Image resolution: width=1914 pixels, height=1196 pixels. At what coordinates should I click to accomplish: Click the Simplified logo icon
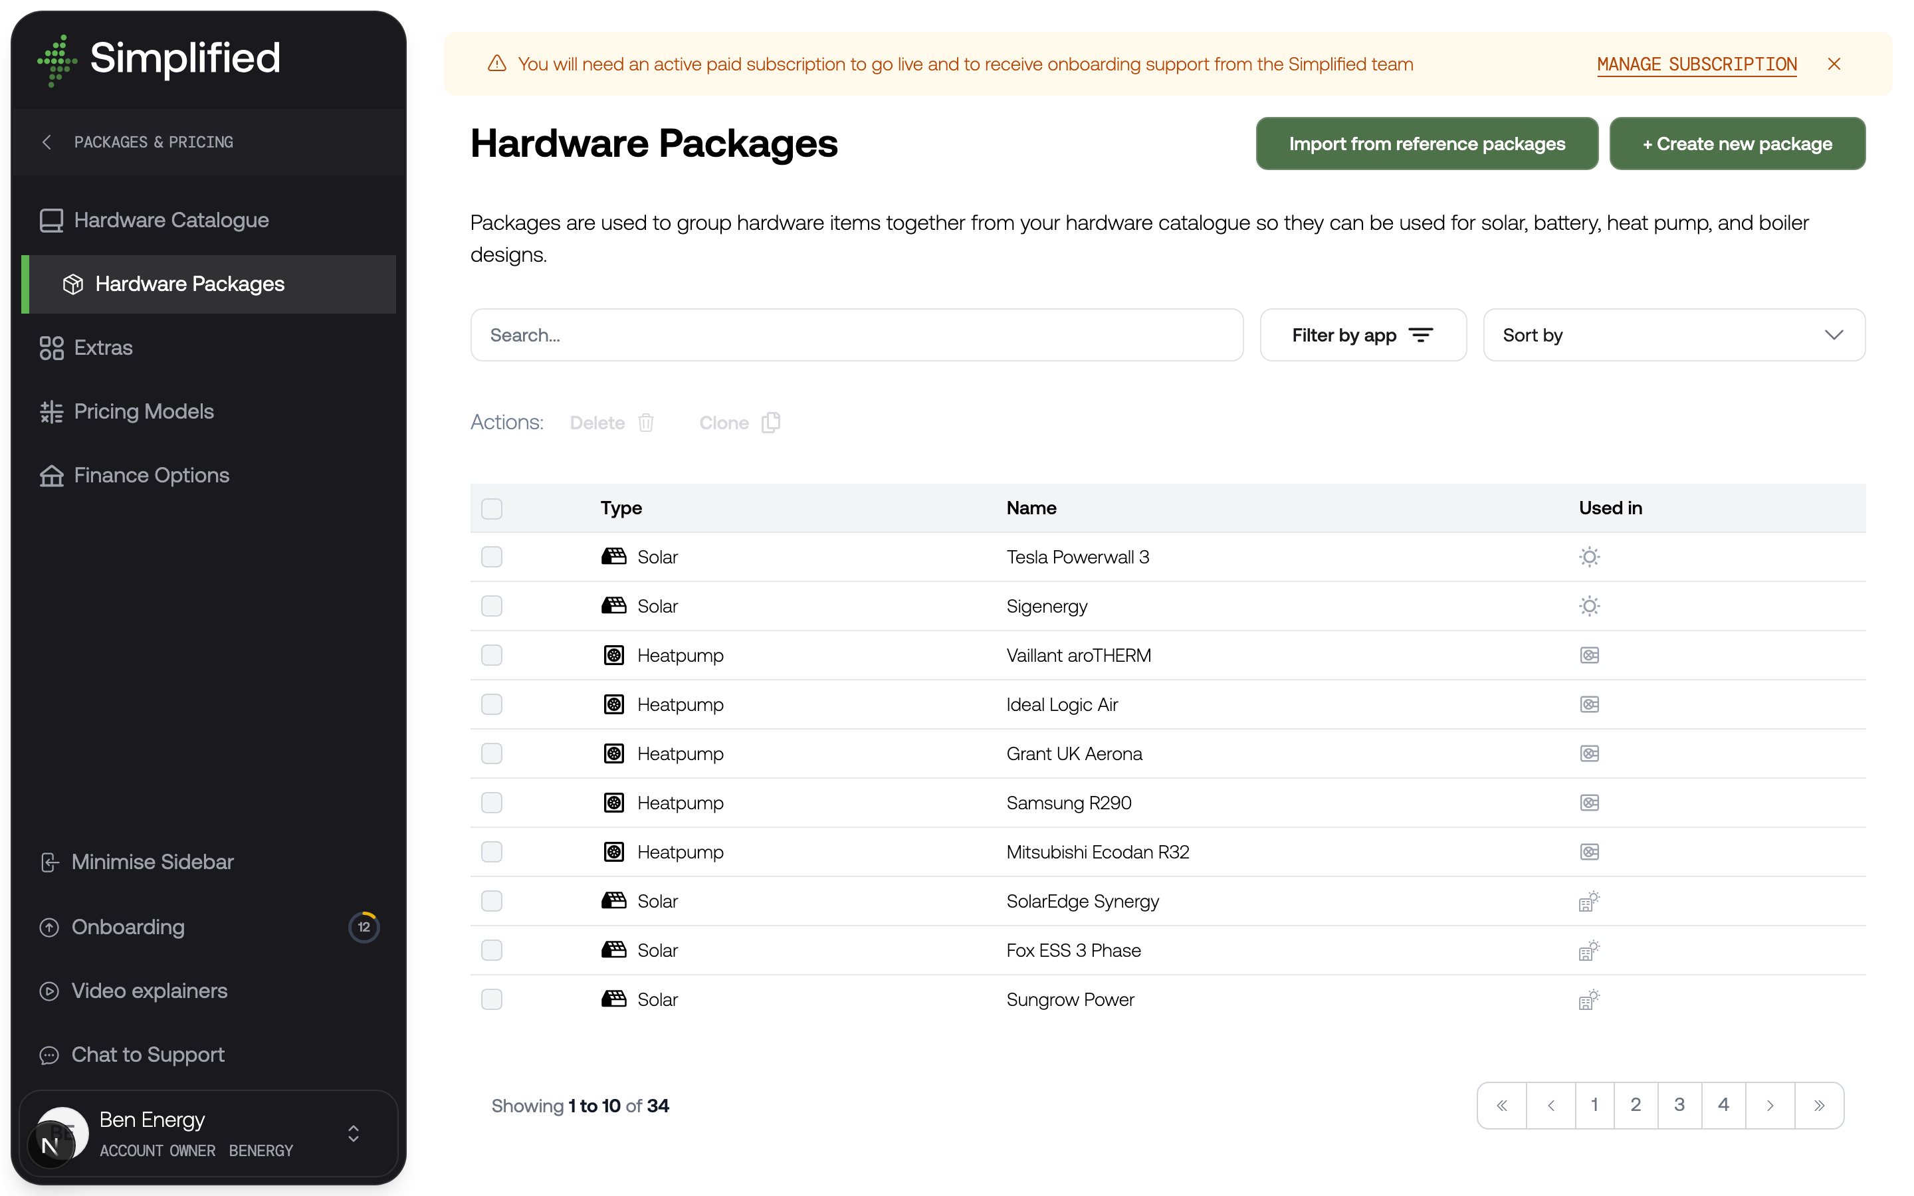(57, 60)
